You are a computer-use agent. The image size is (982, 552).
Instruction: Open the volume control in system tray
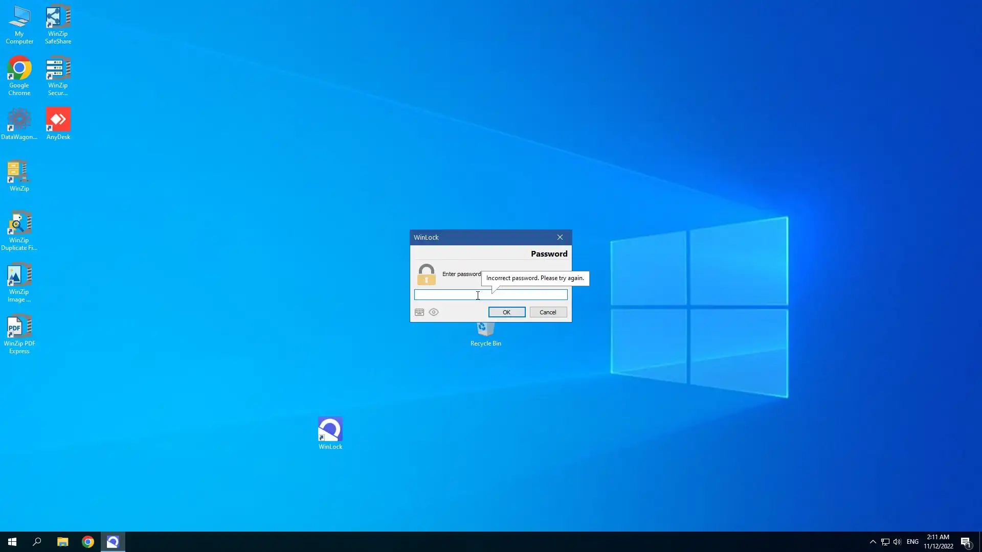[x=897, y=542]
